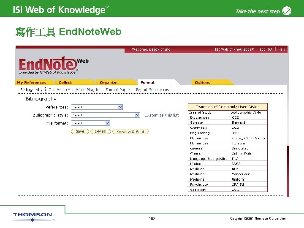Click the Bibliographic Style column header
Screen dimensions: 304x228
[246, 112]
